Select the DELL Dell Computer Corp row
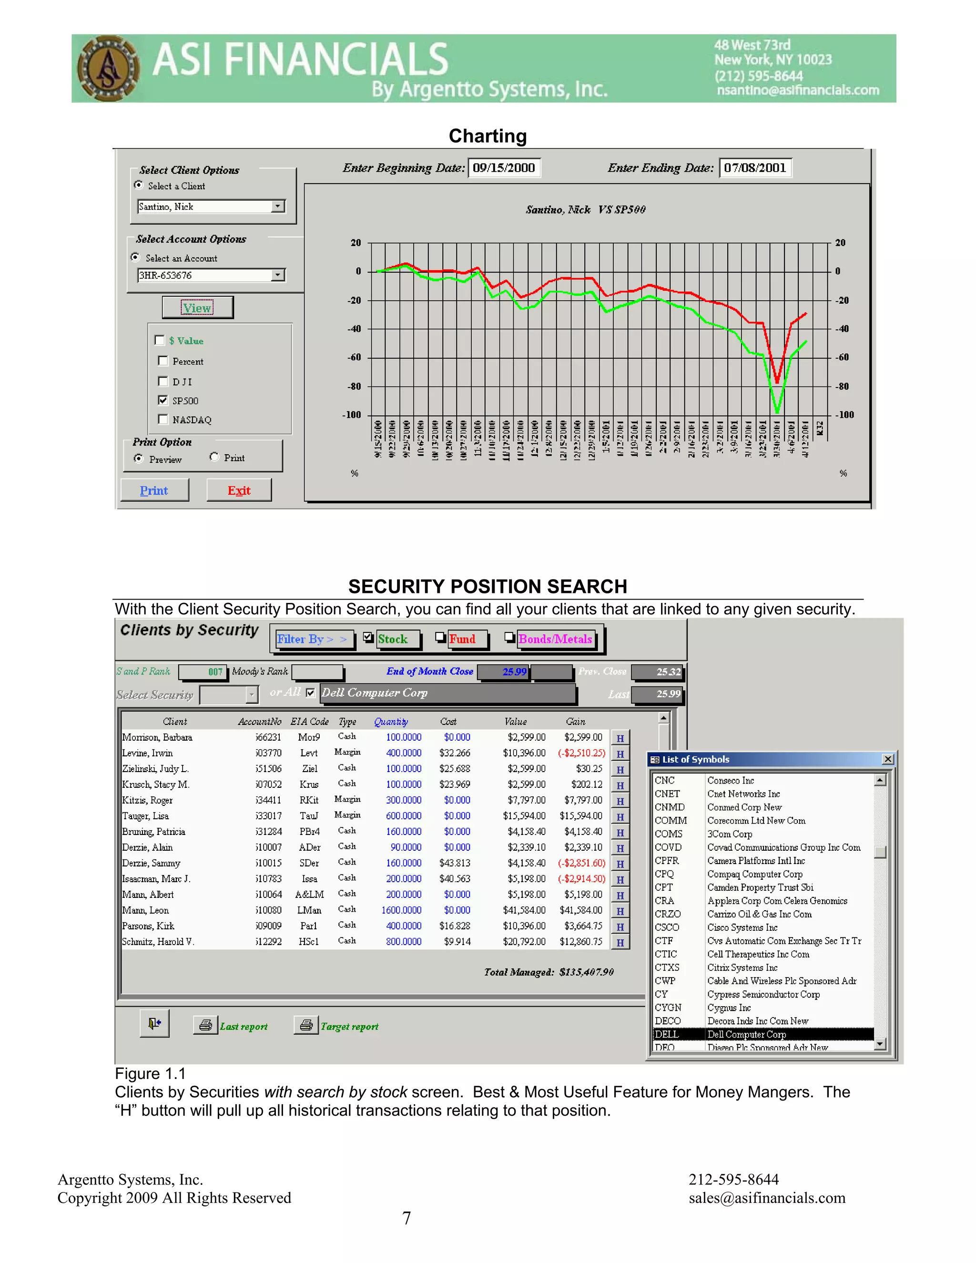Image resolution: width=976 pixels, height=1263 pixels. coord(763,1034)
